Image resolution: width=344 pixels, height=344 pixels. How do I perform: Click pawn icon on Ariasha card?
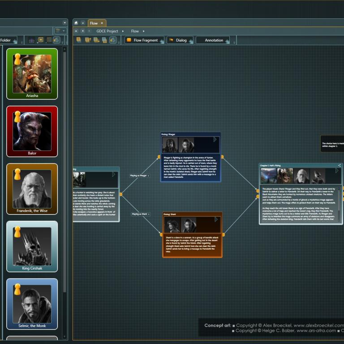click(17, 59)
